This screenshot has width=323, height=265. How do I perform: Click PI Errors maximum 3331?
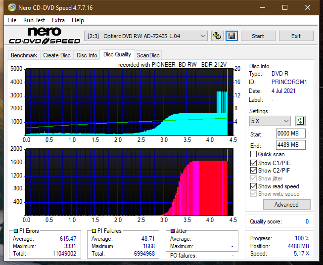[x=70, y=246]
